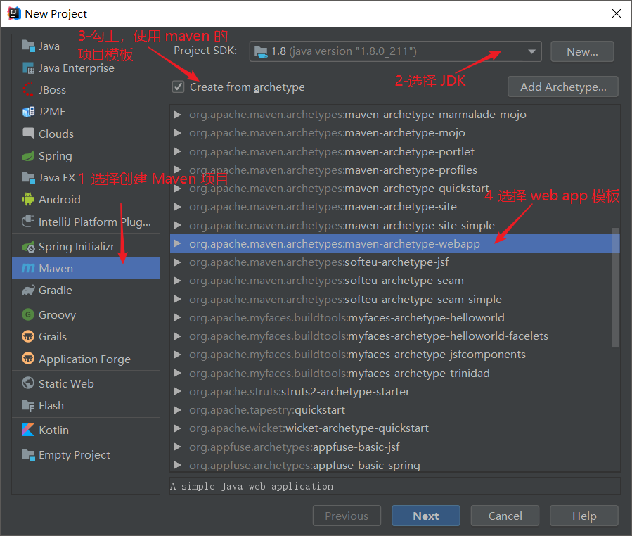This screenshot has width=632, height=536.
Task: Choose Kotlin project type label
Action: coord(53,430)
